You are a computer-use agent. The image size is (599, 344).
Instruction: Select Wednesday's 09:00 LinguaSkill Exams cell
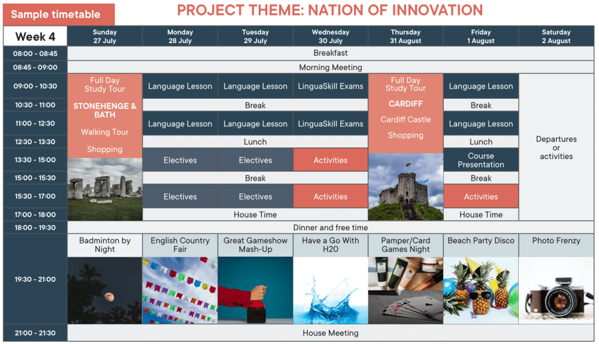pos(331,86)
